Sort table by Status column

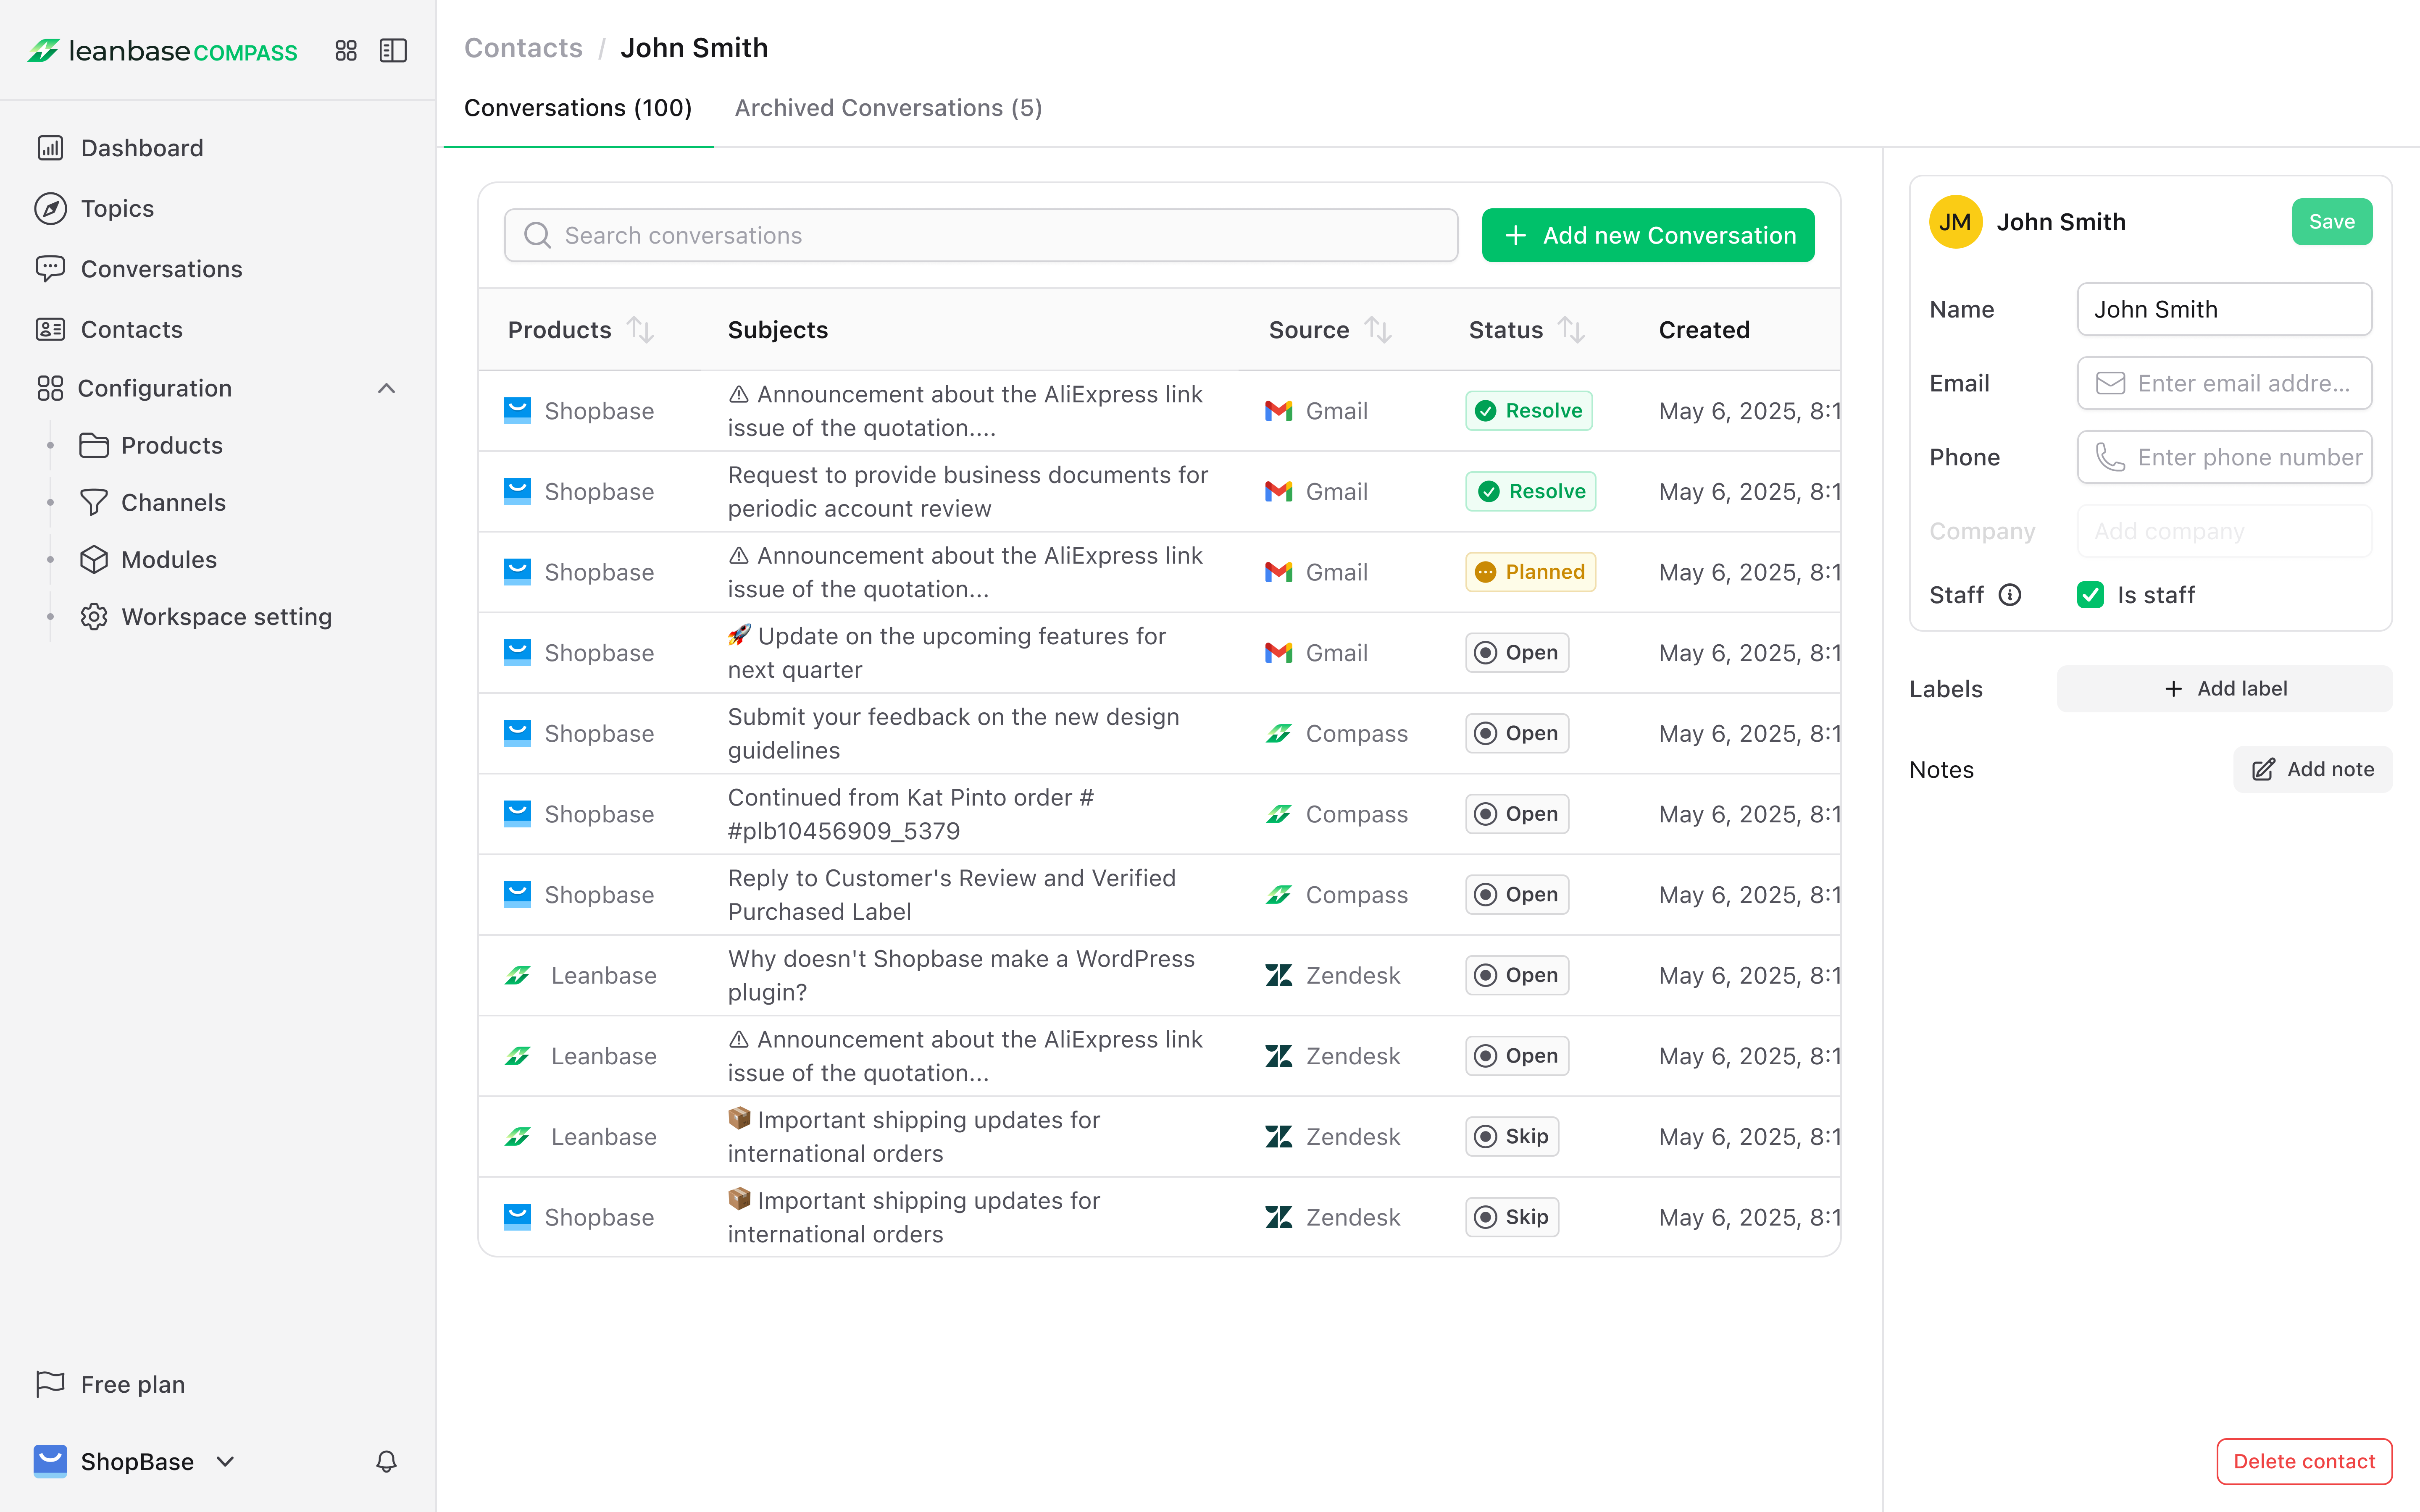pos(1571,330)
